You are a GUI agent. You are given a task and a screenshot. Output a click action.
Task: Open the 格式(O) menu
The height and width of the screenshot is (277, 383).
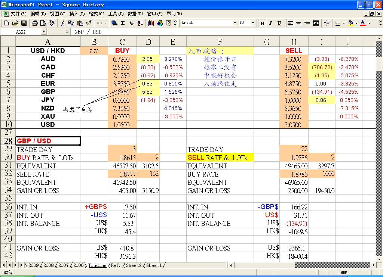coord(96,14)
